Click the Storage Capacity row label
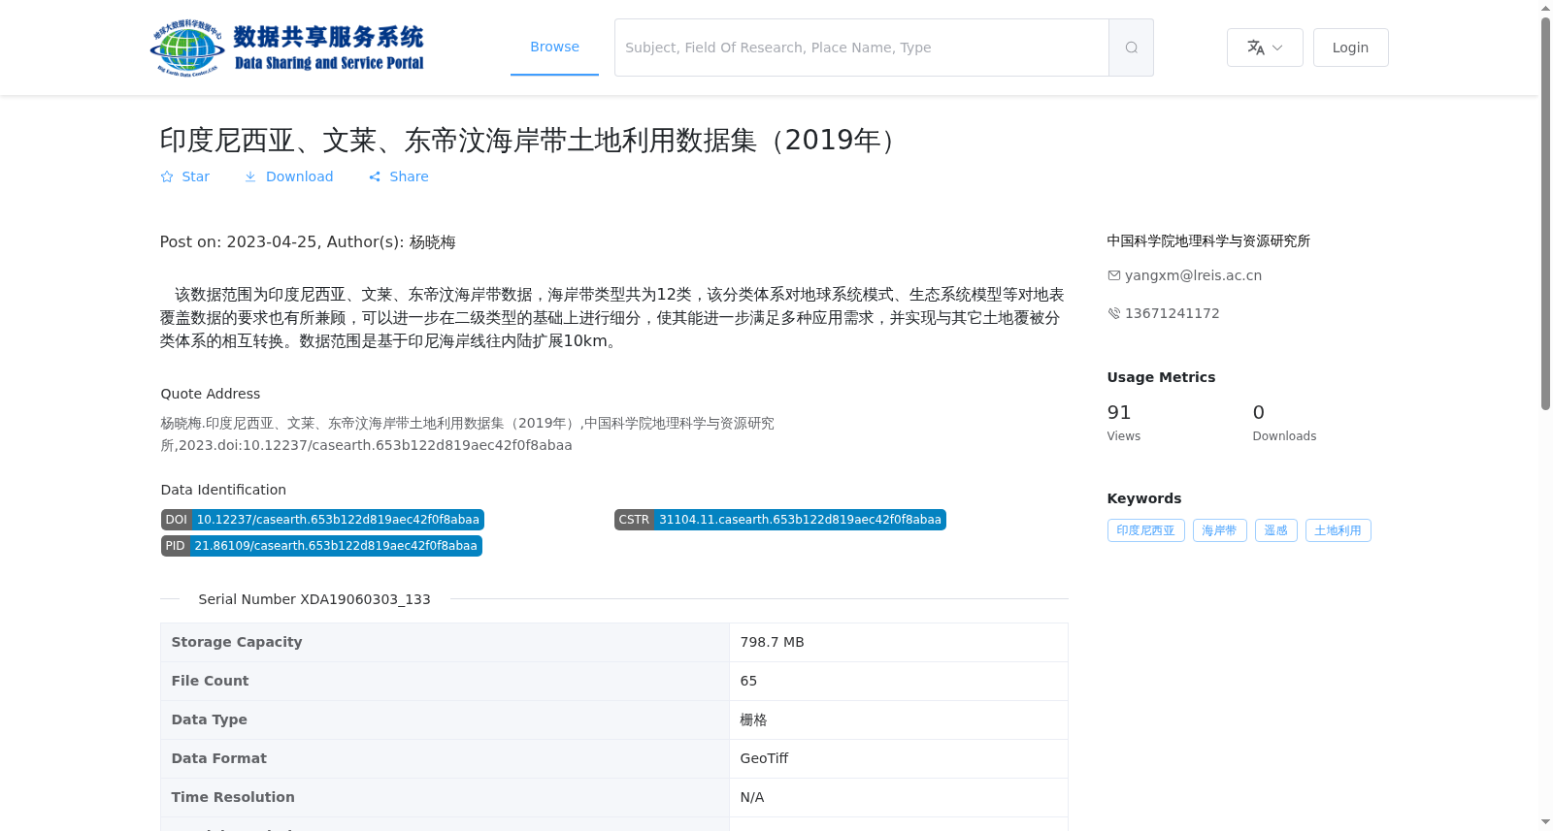This screenshot has width=1553, height=831. [237, 642]
